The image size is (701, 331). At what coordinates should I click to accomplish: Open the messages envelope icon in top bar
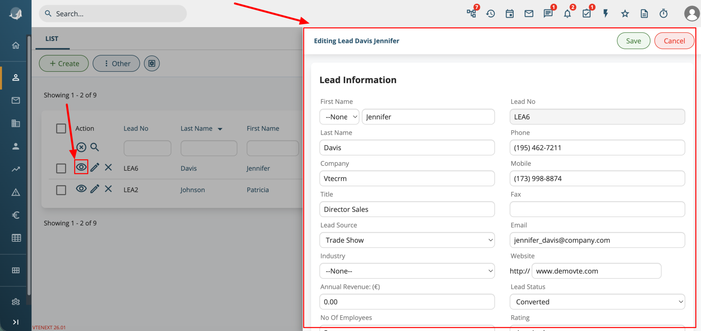[529, 14]
